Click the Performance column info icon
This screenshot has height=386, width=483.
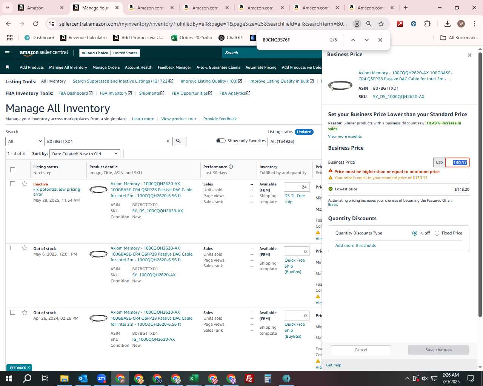pyautogui.click(x=231, y=167)
